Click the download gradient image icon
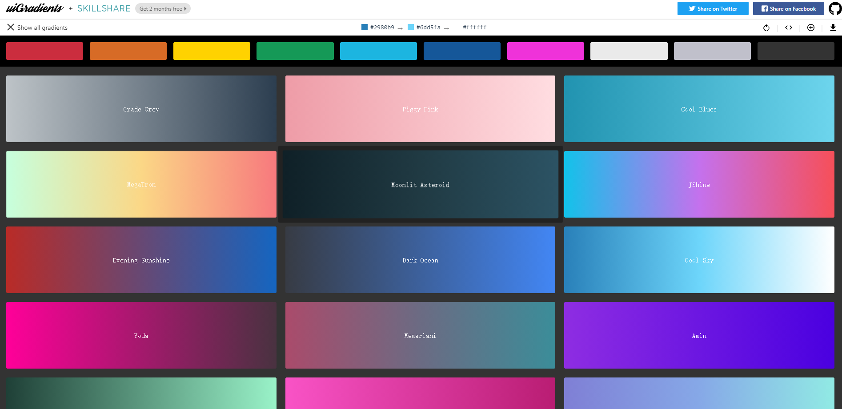 (x=833, y=28)
